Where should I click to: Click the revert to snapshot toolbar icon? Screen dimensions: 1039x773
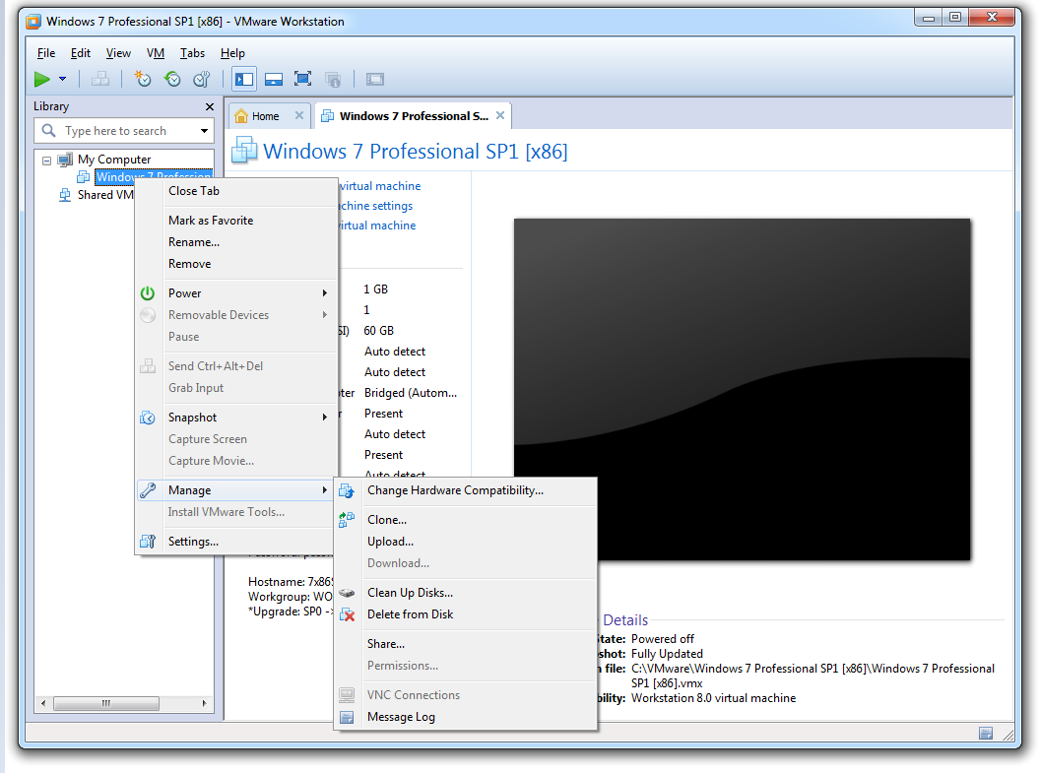tap(172, 79)
